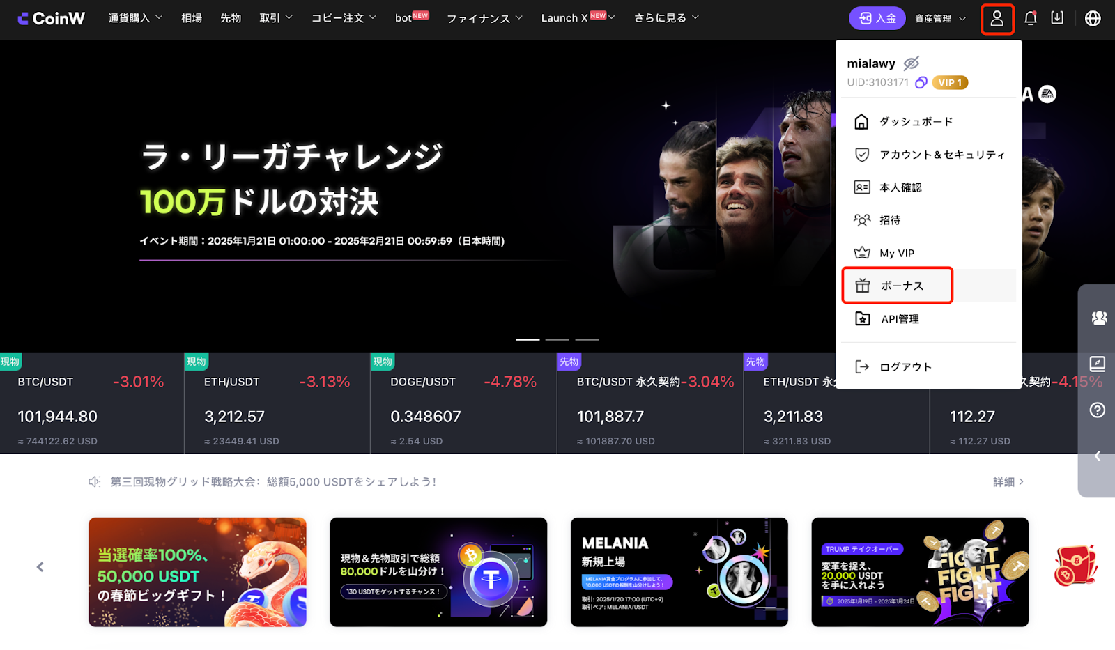Open the BTC/USDT spot ticker

coord(92,403)
